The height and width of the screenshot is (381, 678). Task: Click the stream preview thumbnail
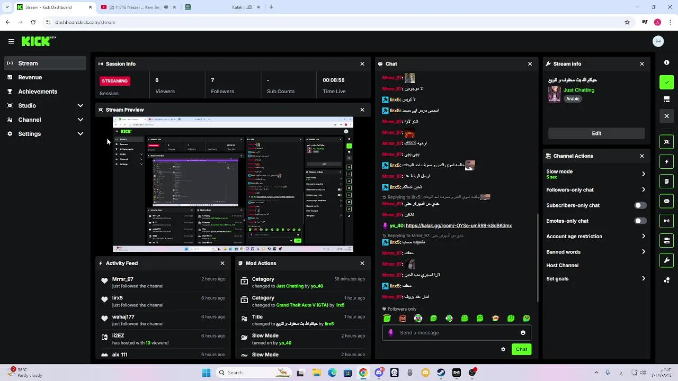[233, 184]
